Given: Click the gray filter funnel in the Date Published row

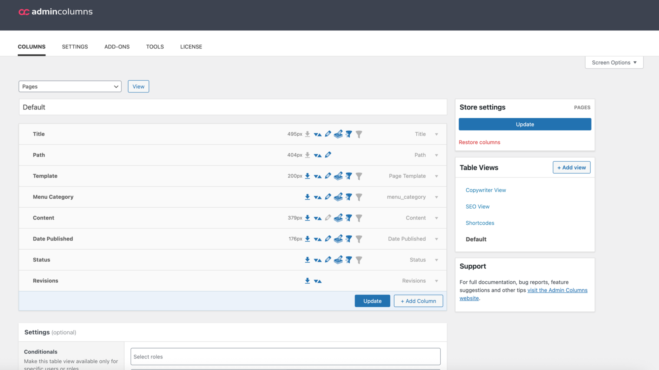Looking at the screenshot, I should (x=359, y=239).
